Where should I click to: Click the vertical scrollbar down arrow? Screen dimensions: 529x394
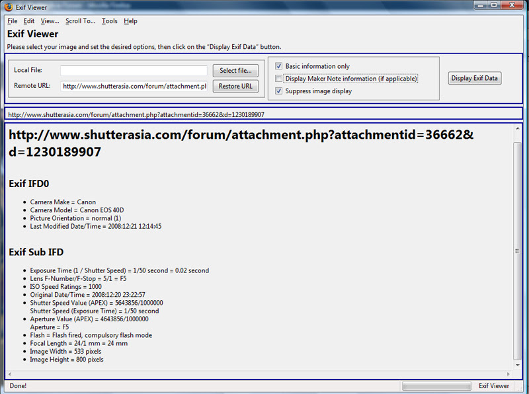(x=518, y=365)
